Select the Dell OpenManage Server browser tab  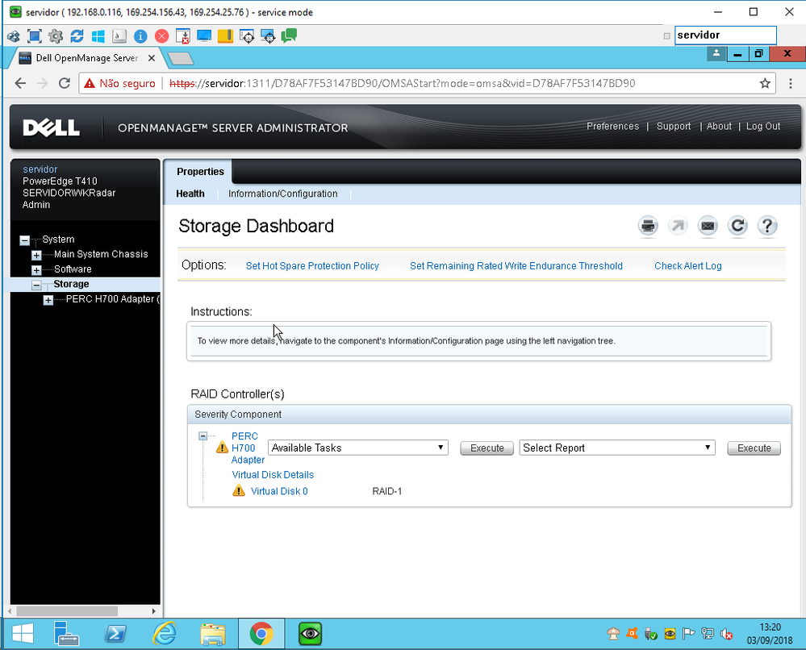pos(86,58)
